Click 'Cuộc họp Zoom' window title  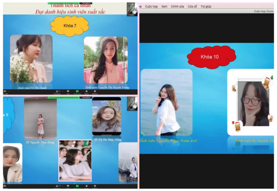coord(264,11)
